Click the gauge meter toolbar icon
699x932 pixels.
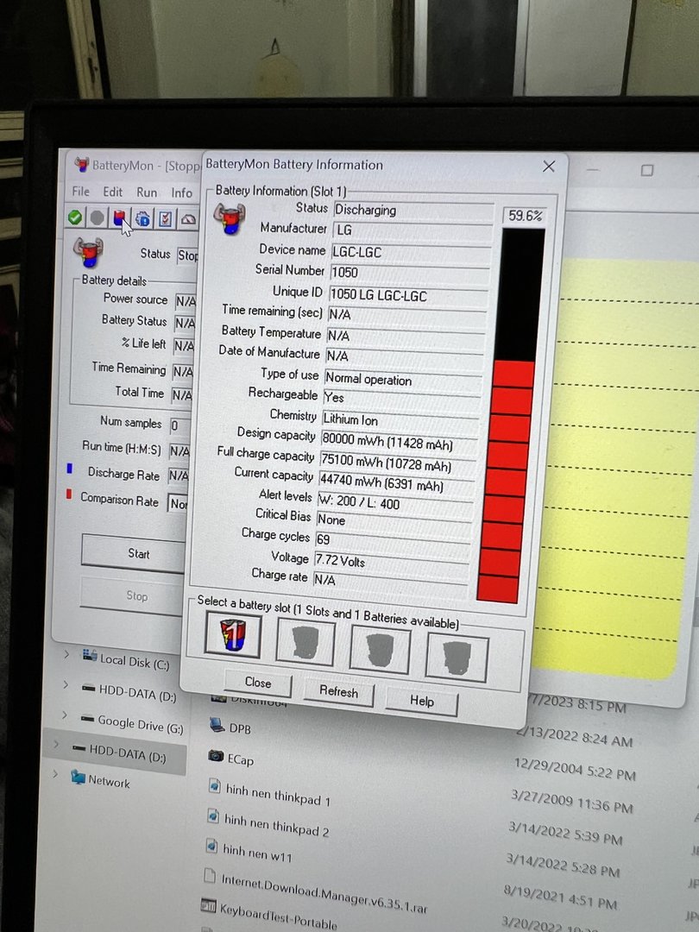187,220
